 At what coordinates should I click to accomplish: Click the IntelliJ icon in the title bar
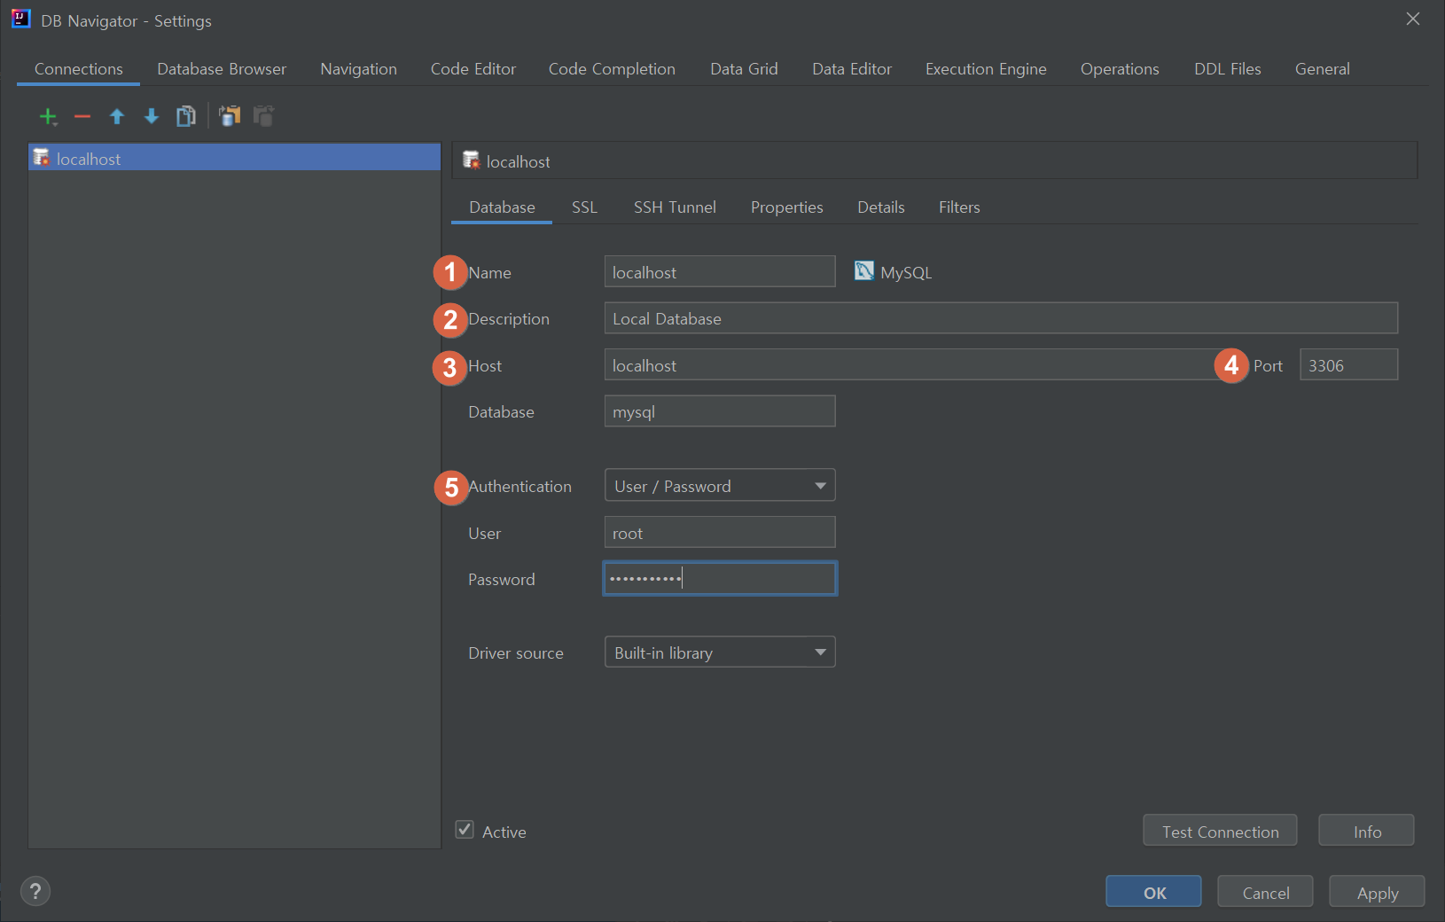point(20,19)
